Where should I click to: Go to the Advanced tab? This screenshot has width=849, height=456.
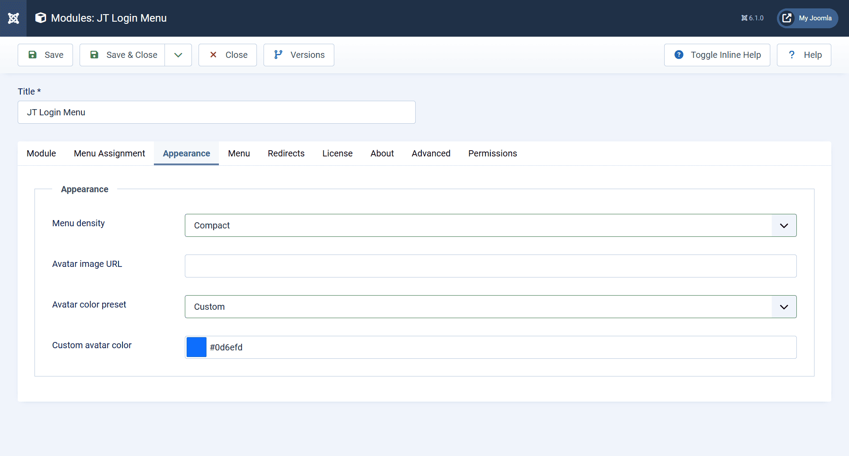(431, 153)
